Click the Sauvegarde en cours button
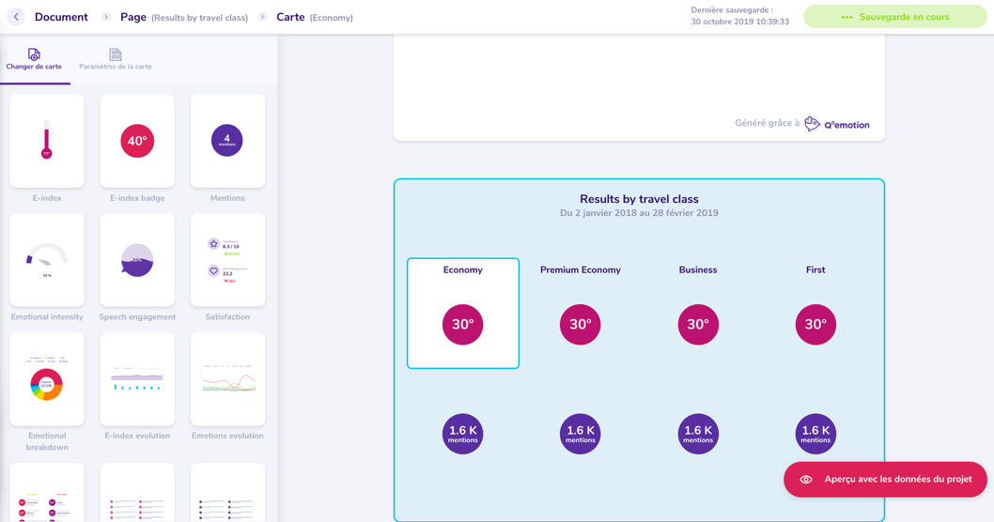The image size is (994, 522). click(895, 17)
